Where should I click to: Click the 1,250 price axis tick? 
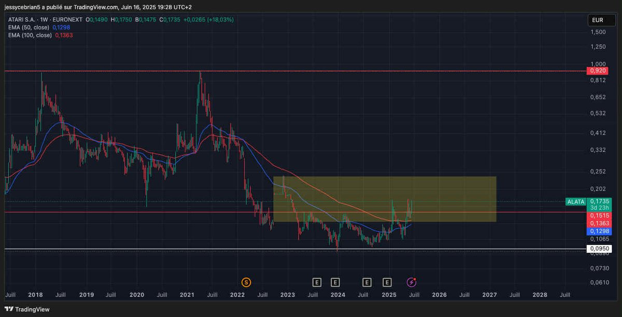point(597,47)
